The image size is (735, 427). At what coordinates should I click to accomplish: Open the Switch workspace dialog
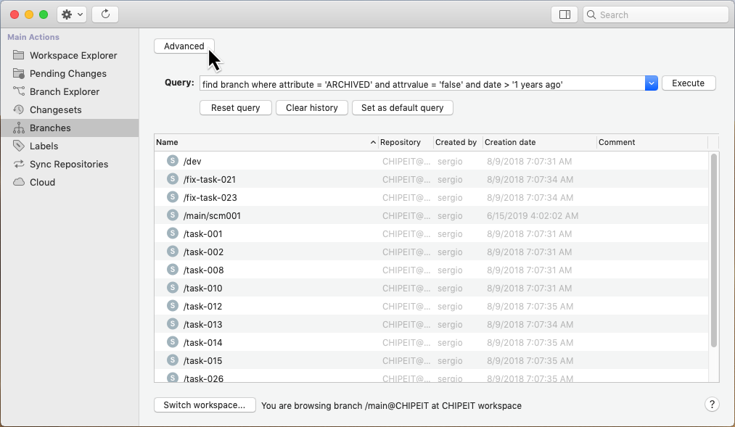coord(205,405)
